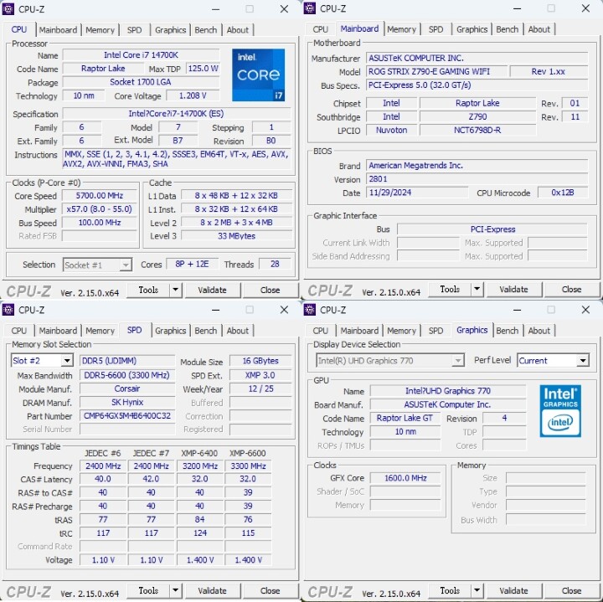Image resolution: width=603 pixels, height=602 pixels.
Task: Click Validate button in Graphics window
Action: point(513,590)
